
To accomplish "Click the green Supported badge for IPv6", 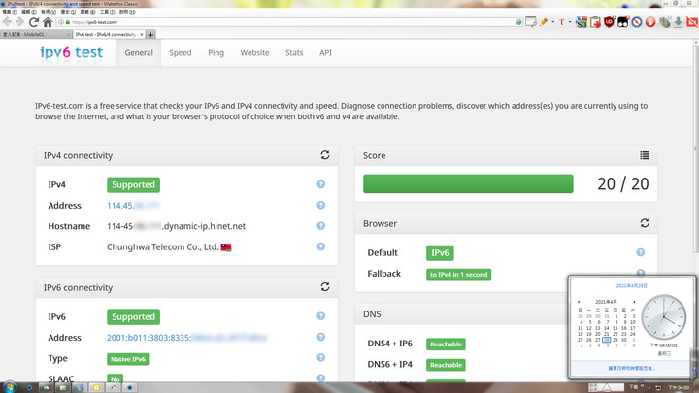I will pos(133,316).
